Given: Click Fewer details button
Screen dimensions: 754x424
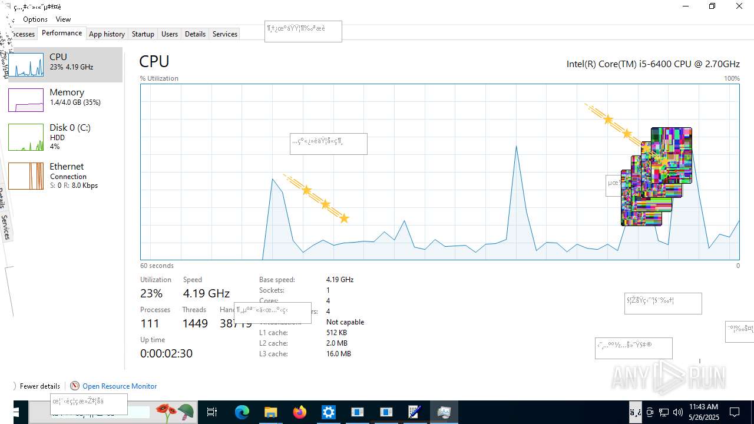Looking at the screenshot, I should tap(40, 386).
